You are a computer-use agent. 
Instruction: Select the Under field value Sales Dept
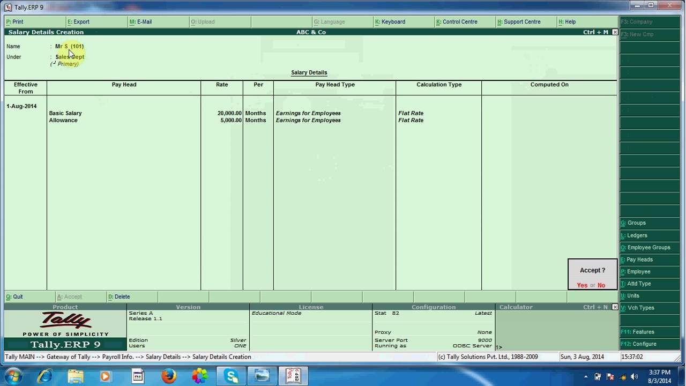70,57
